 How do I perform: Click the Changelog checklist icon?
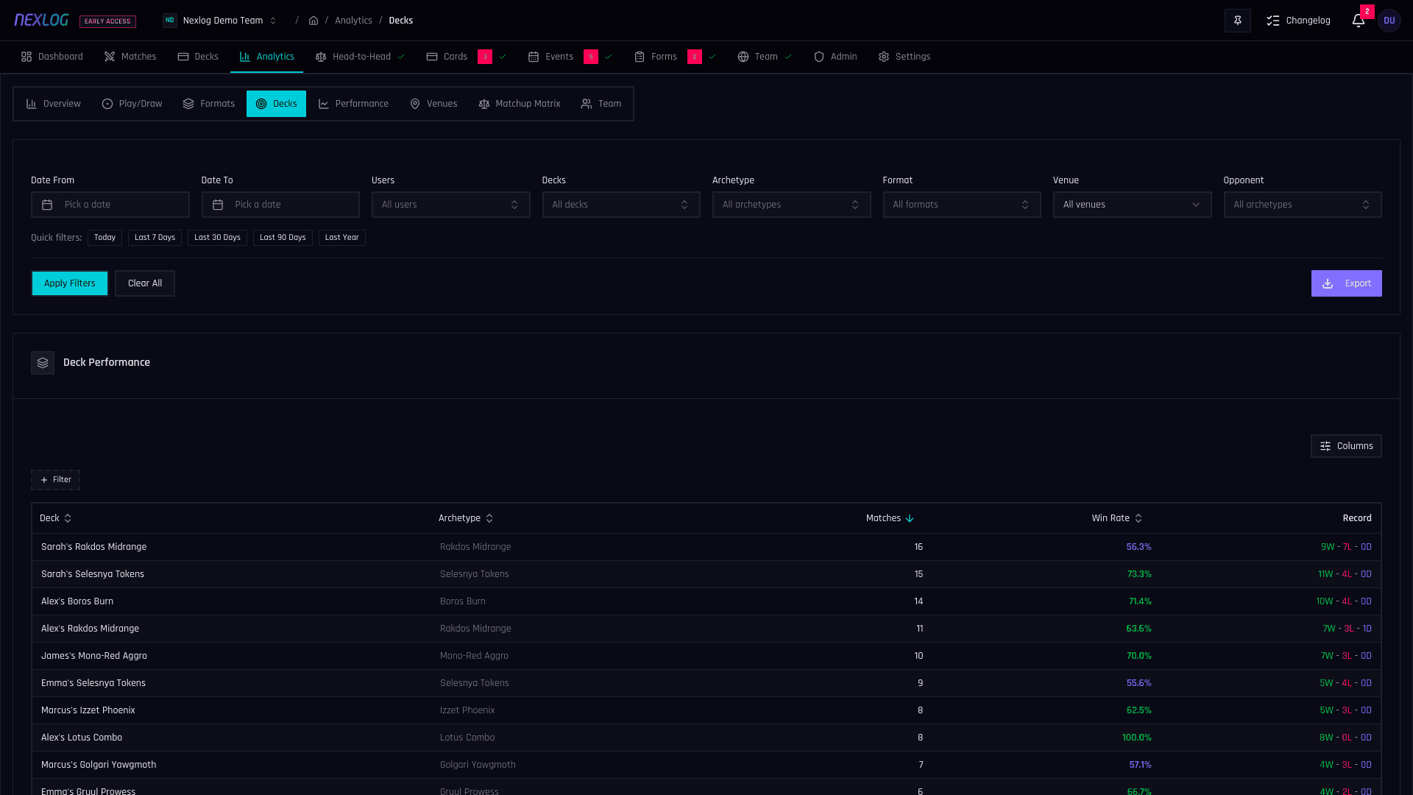[x=1273, y=21]
